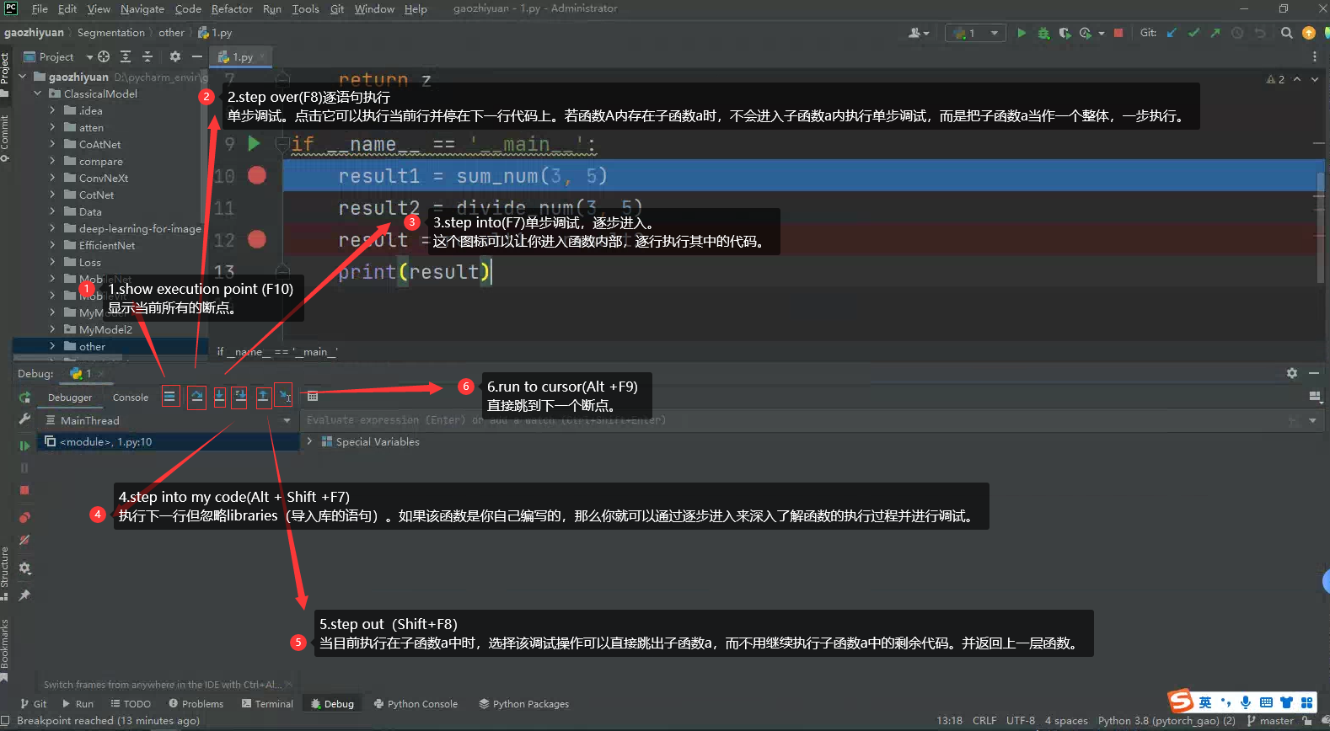This screenshot has width=1330, height=731.
Task: Open the Project view dropdown arrow
Action: (x=89, y=57)
